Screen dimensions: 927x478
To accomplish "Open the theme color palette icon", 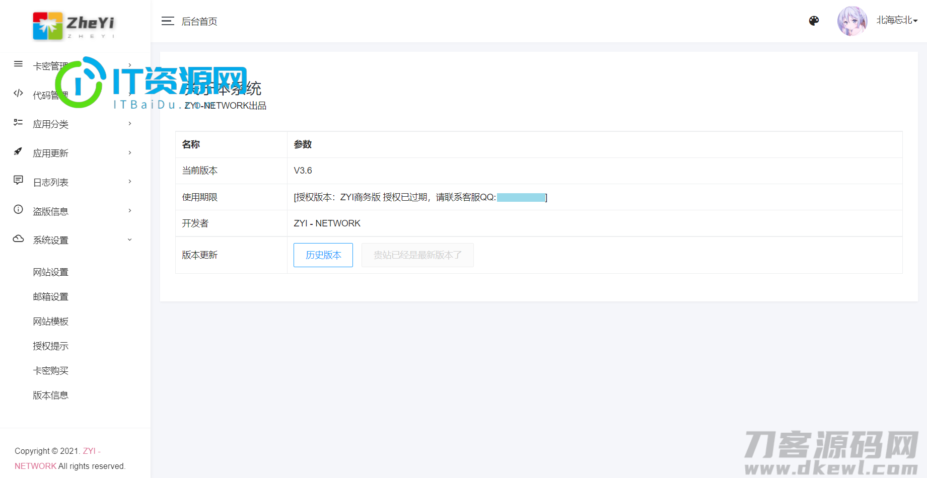I will 814,21.
